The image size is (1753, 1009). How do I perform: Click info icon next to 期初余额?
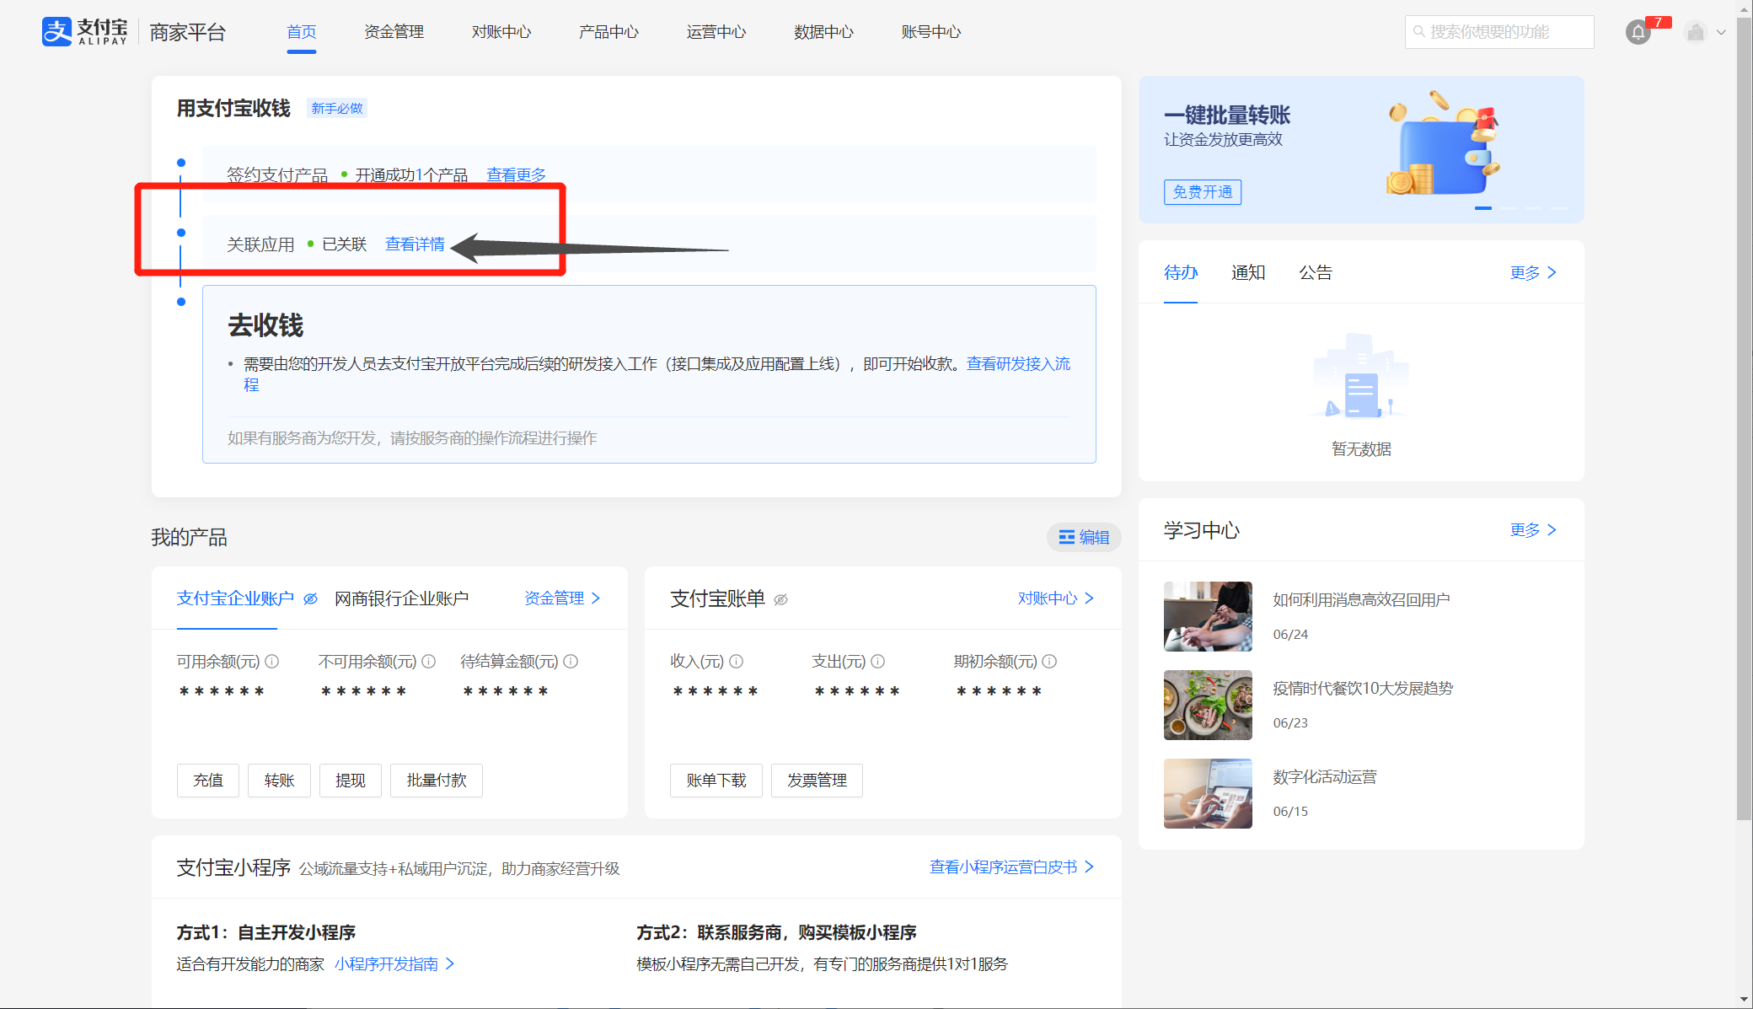(1049, 662)
